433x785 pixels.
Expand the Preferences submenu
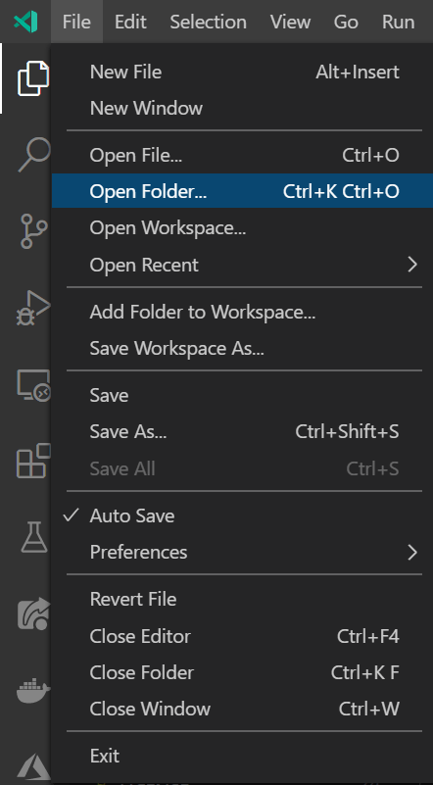242,552
